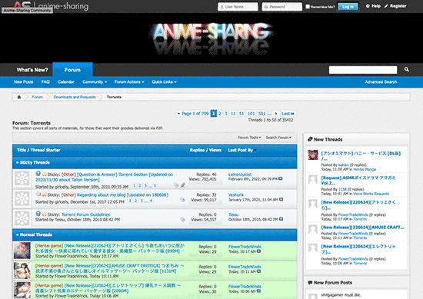Open Advanced Search link
Viewport: 423px width, 299px height.
click(x=381, y=82)
